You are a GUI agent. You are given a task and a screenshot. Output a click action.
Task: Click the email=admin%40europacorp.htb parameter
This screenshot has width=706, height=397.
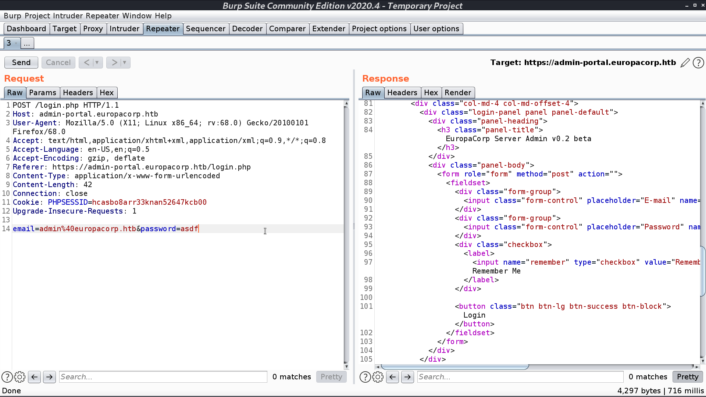coord(75,229)
